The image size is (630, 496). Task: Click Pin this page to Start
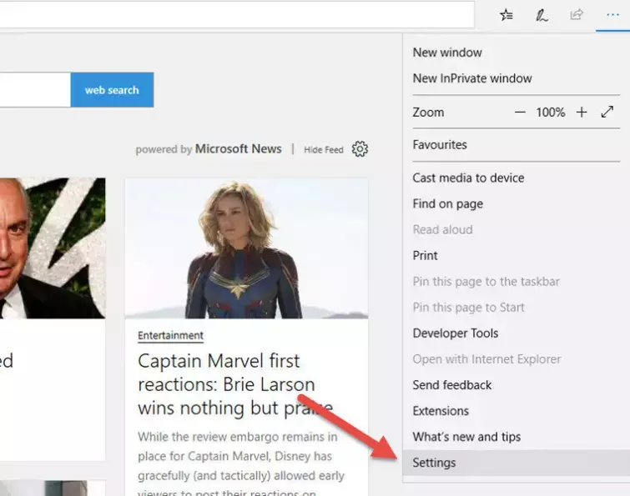(516, 308)
